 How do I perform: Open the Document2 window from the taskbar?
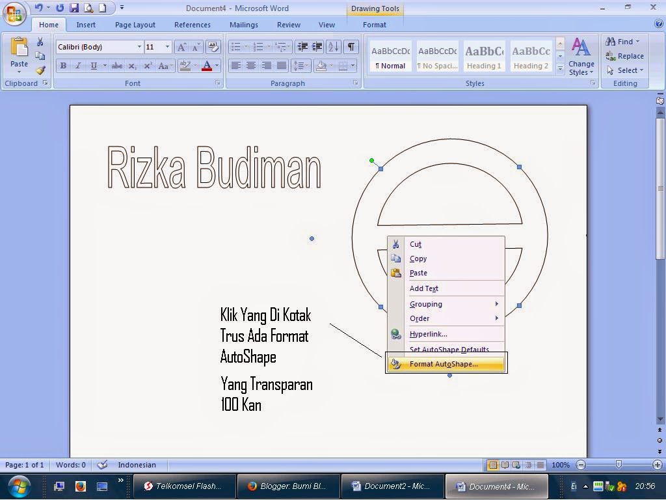point(392,486)
